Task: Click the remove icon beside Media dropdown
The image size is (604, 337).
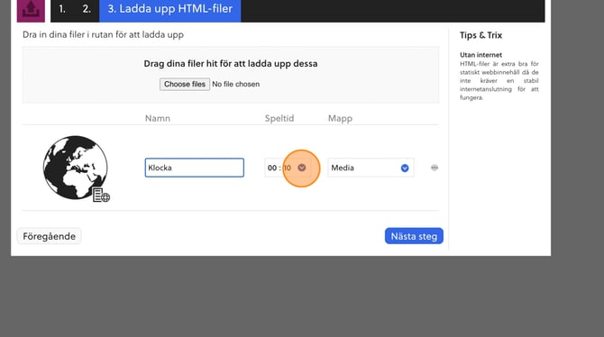Action: pyautogui.click(x=435, y=168)
